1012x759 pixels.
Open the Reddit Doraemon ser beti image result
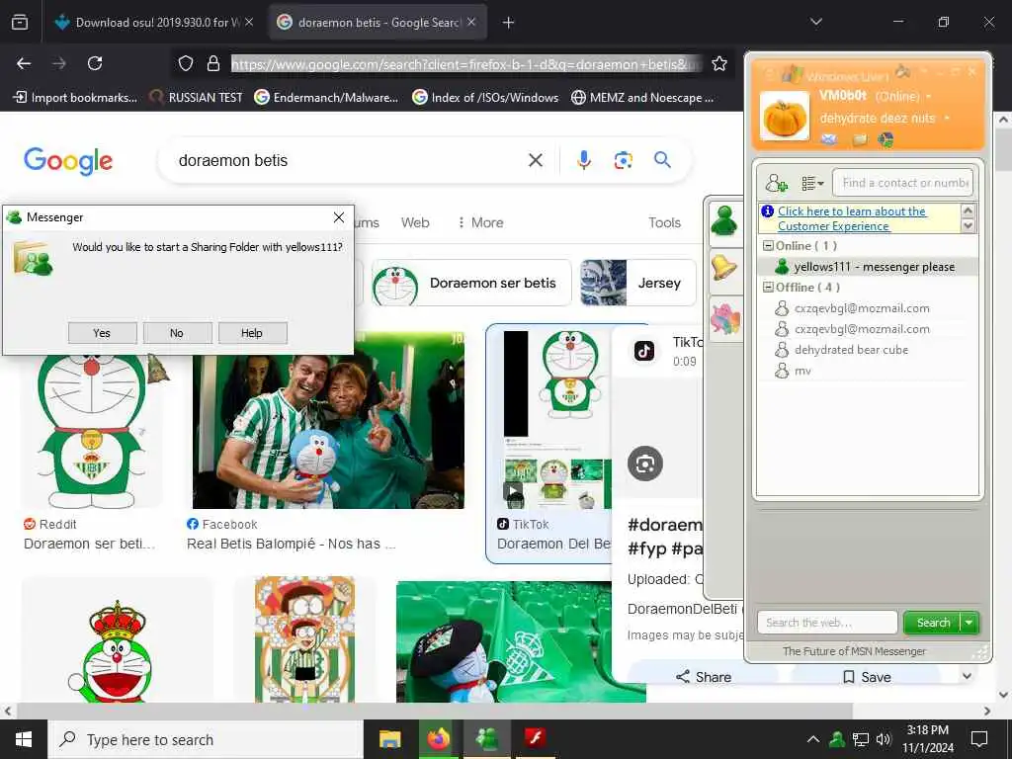pyautogui.click(x=92, y=431)
